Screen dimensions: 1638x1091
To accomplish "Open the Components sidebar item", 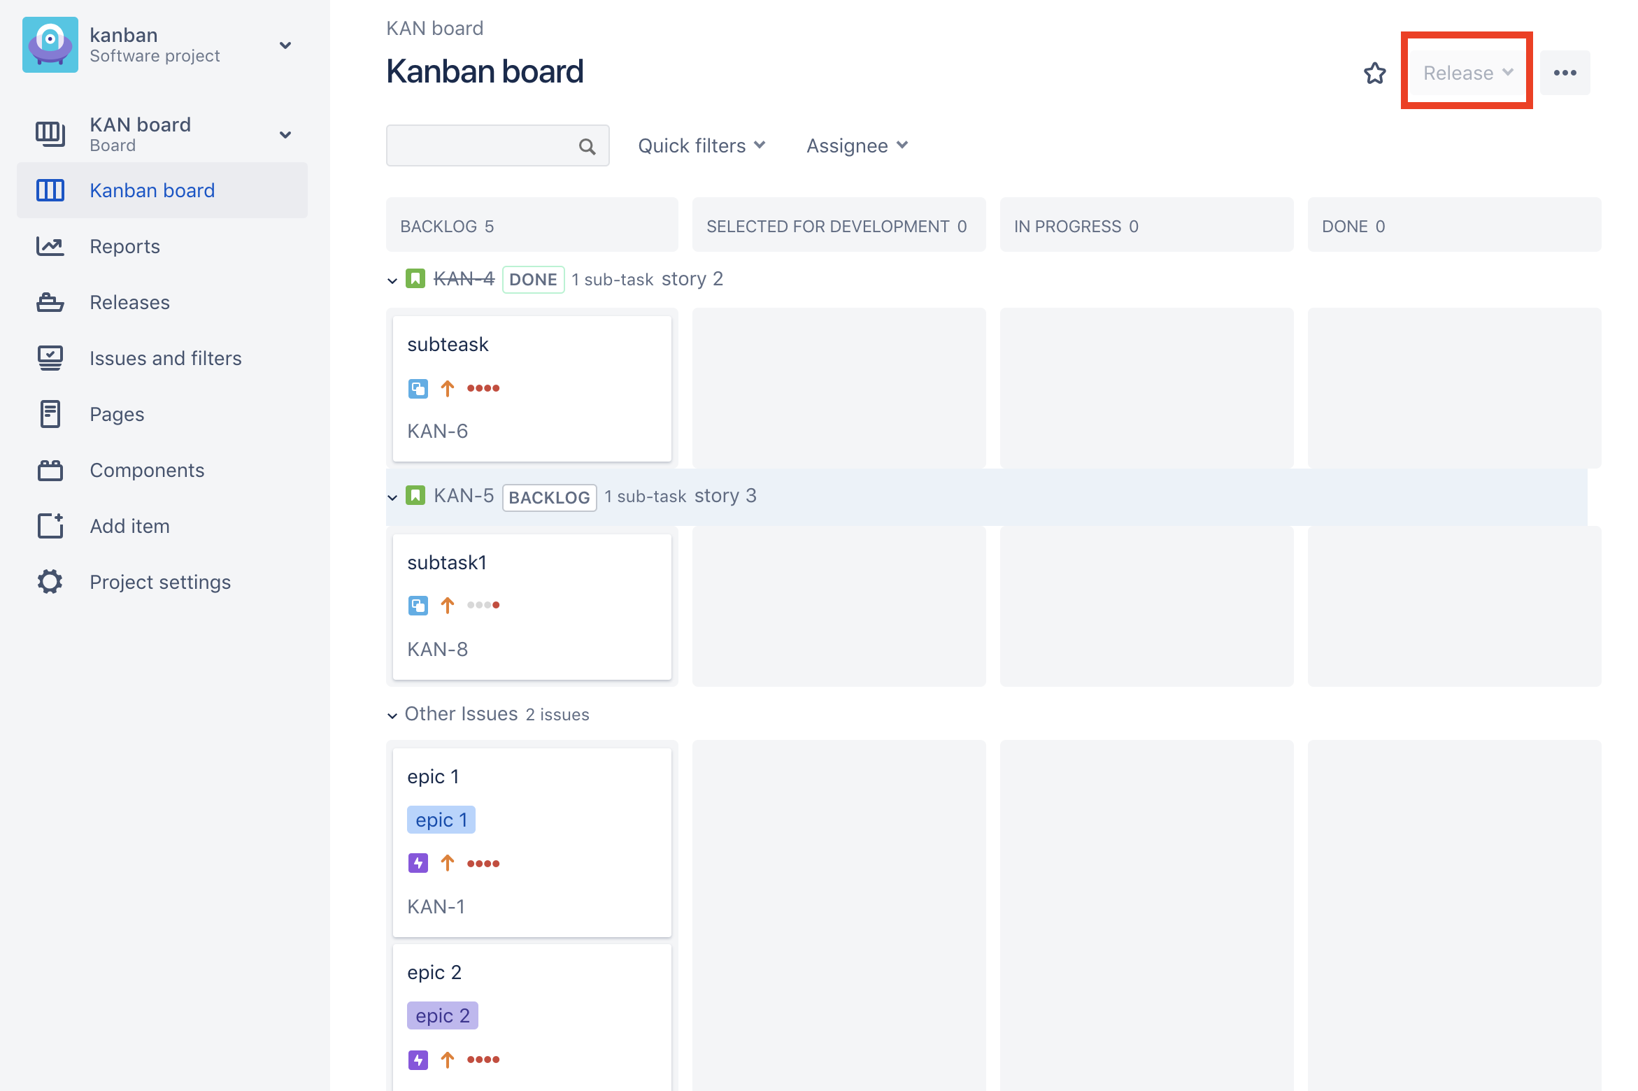I will (147, 470).
